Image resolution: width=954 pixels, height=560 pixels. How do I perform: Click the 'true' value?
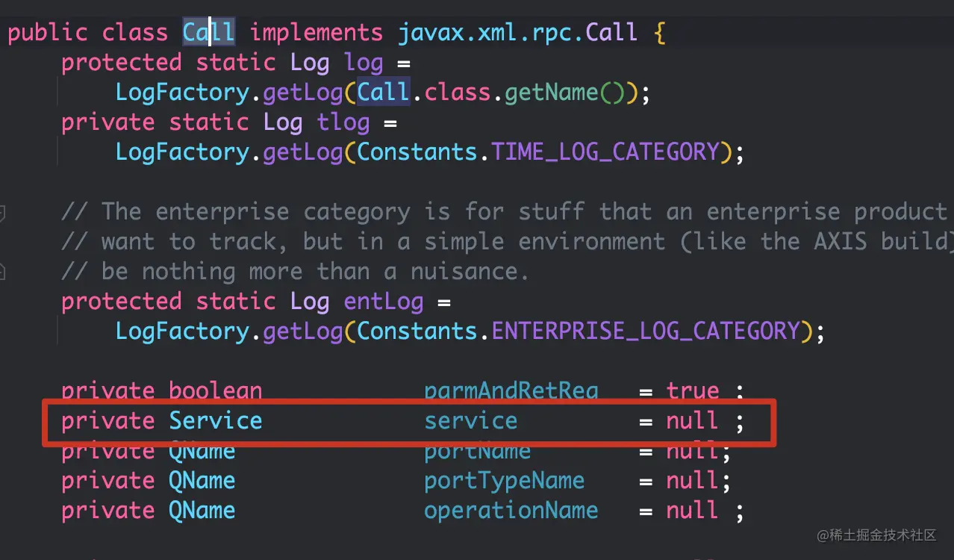tap(693, 391)
